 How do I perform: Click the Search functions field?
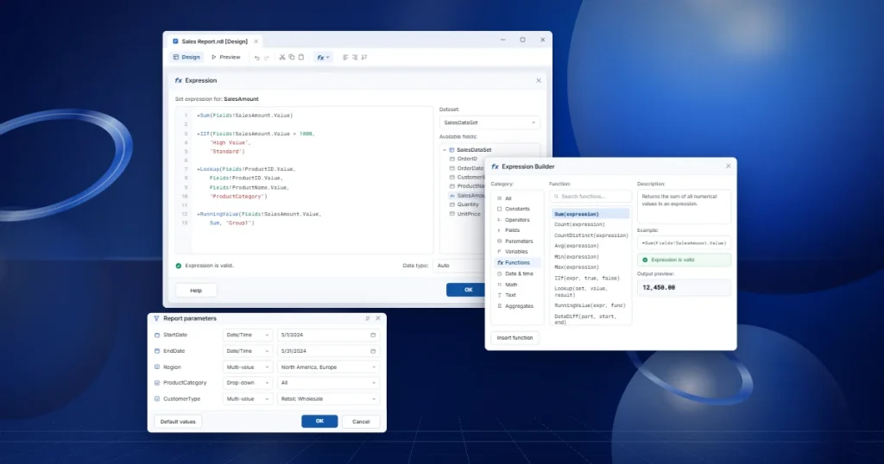click(590, 197)
